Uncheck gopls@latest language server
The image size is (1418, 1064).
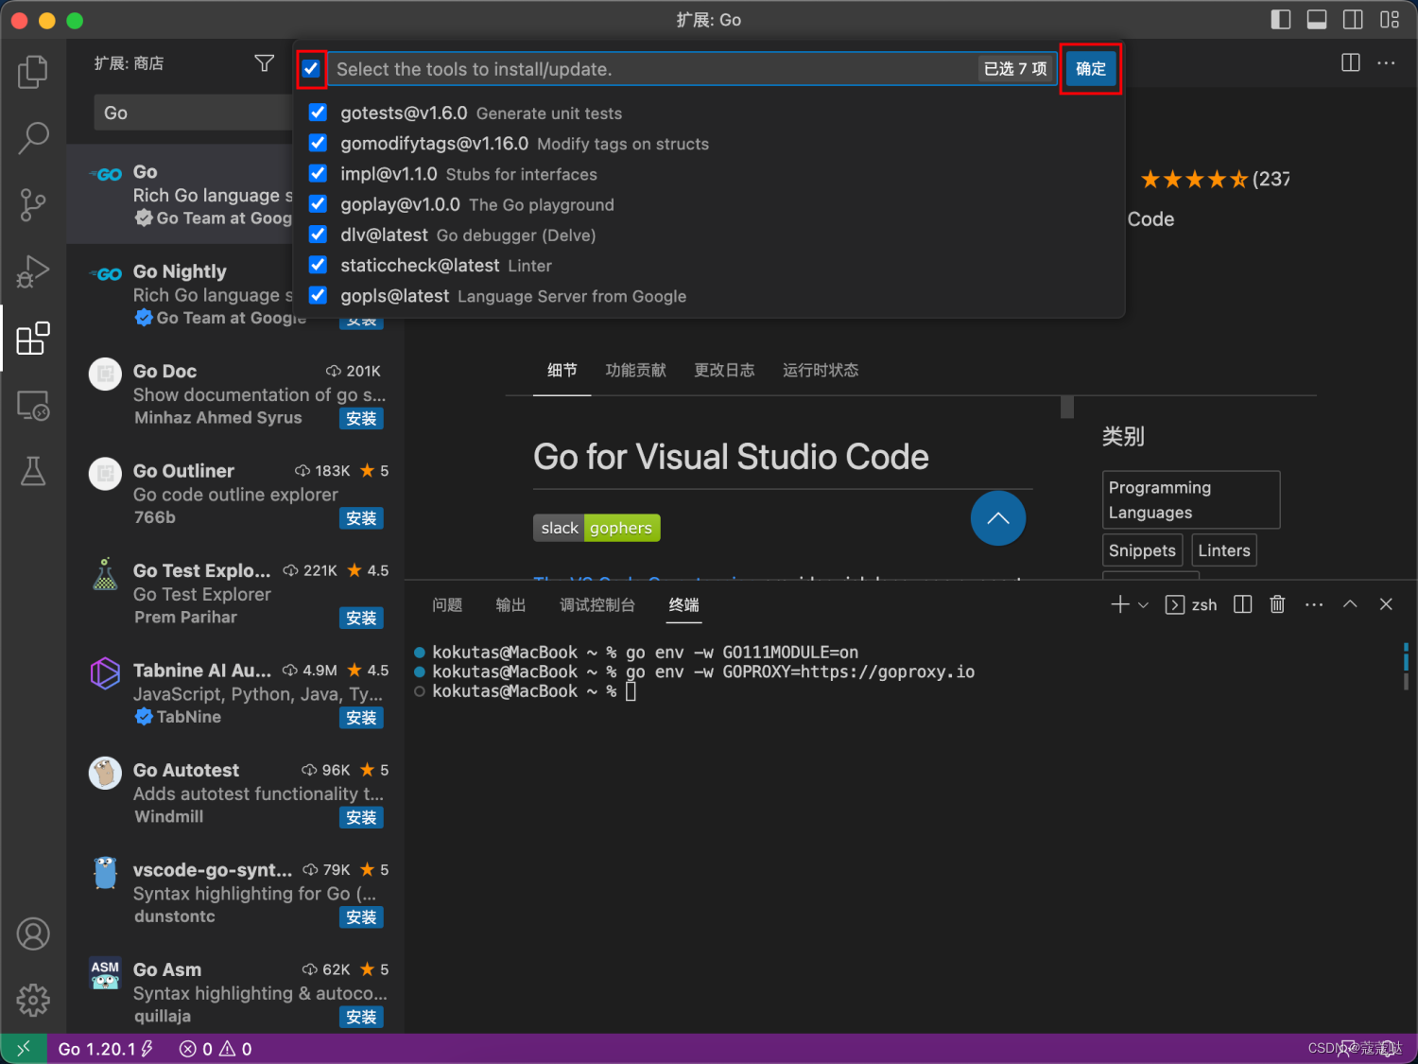319,295
